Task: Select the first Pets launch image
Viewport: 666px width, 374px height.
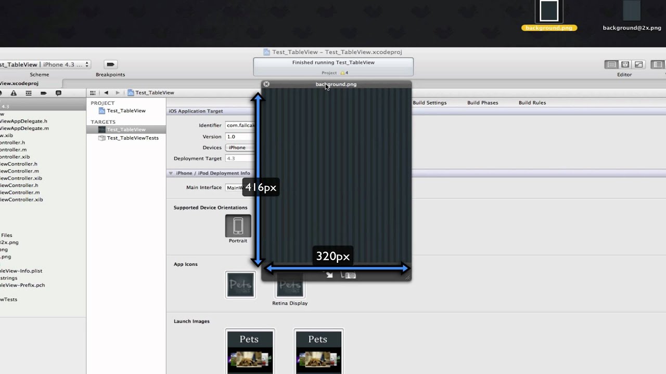Action: [250, 352]
